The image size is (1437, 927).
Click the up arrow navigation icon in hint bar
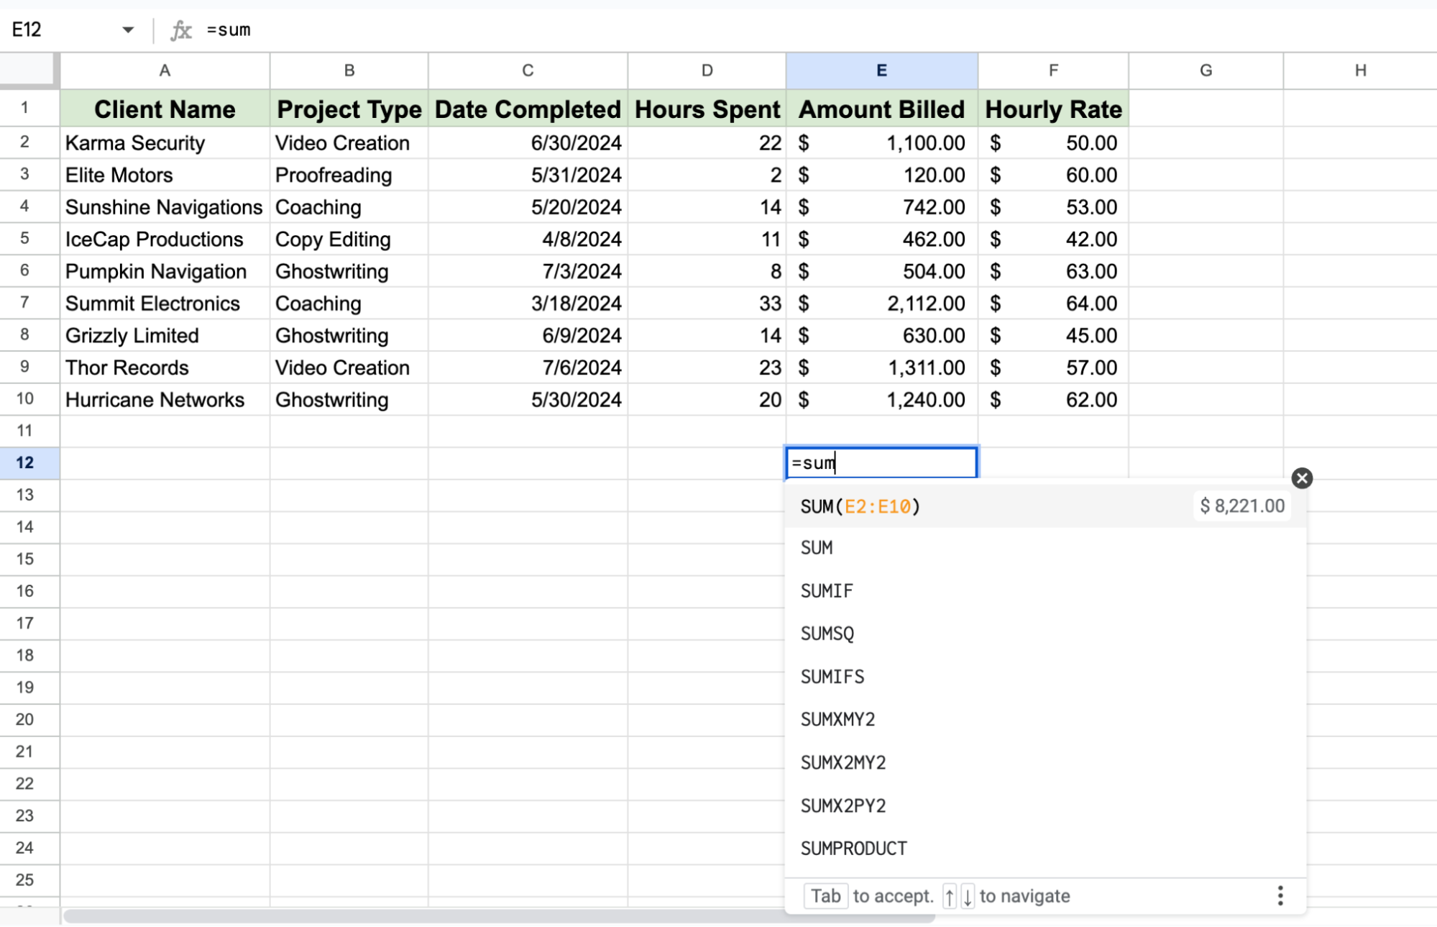point(949,896)
